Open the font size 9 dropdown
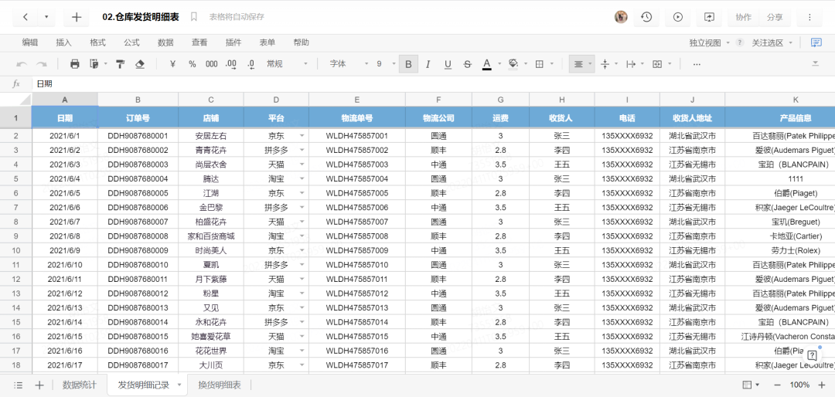835x397 pixels. click(387, 64)
